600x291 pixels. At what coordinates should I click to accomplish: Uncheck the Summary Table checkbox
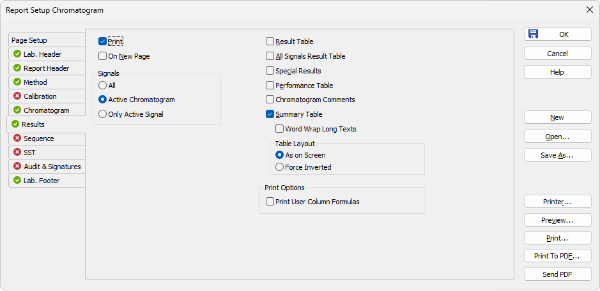[x=270, y=114]
